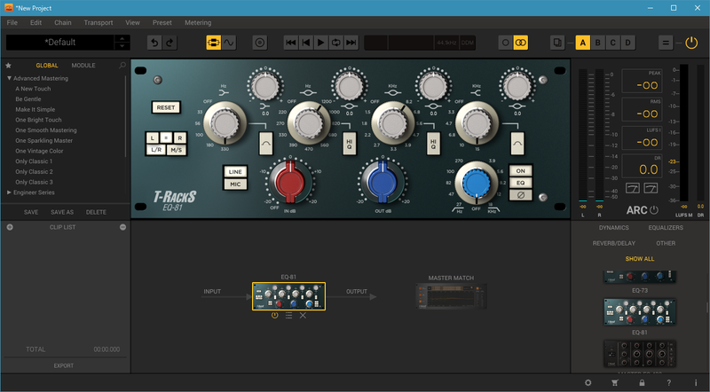Toggle the EQ bypass button
710x392 pixels.
[521, 183]
